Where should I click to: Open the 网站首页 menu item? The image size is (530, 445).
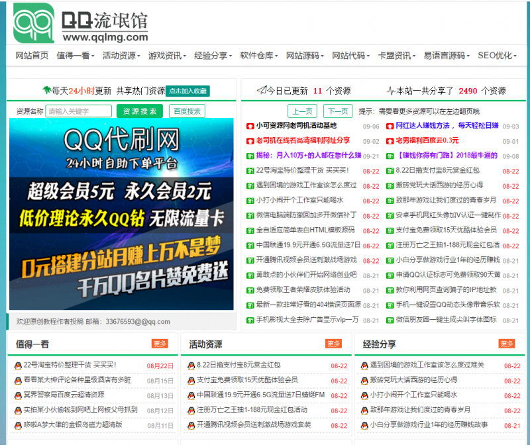(x=32, y=56)
